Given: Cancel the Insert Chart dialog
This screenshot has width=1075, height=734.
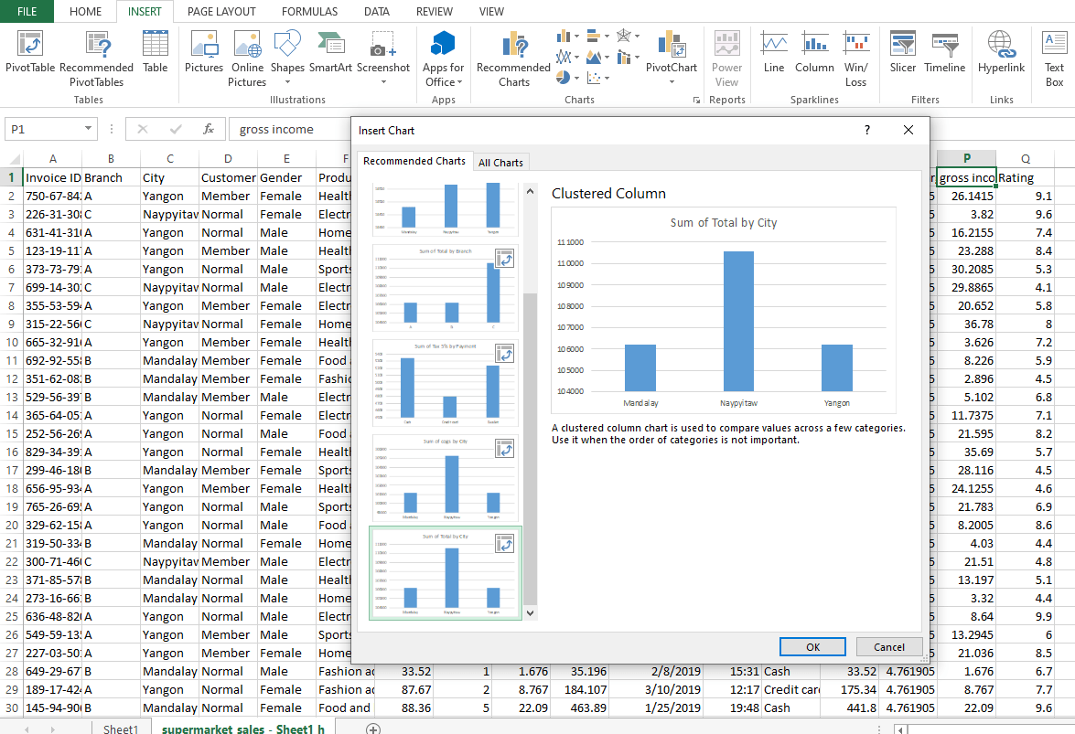Looking at the screenshot, I should (888, 646).
